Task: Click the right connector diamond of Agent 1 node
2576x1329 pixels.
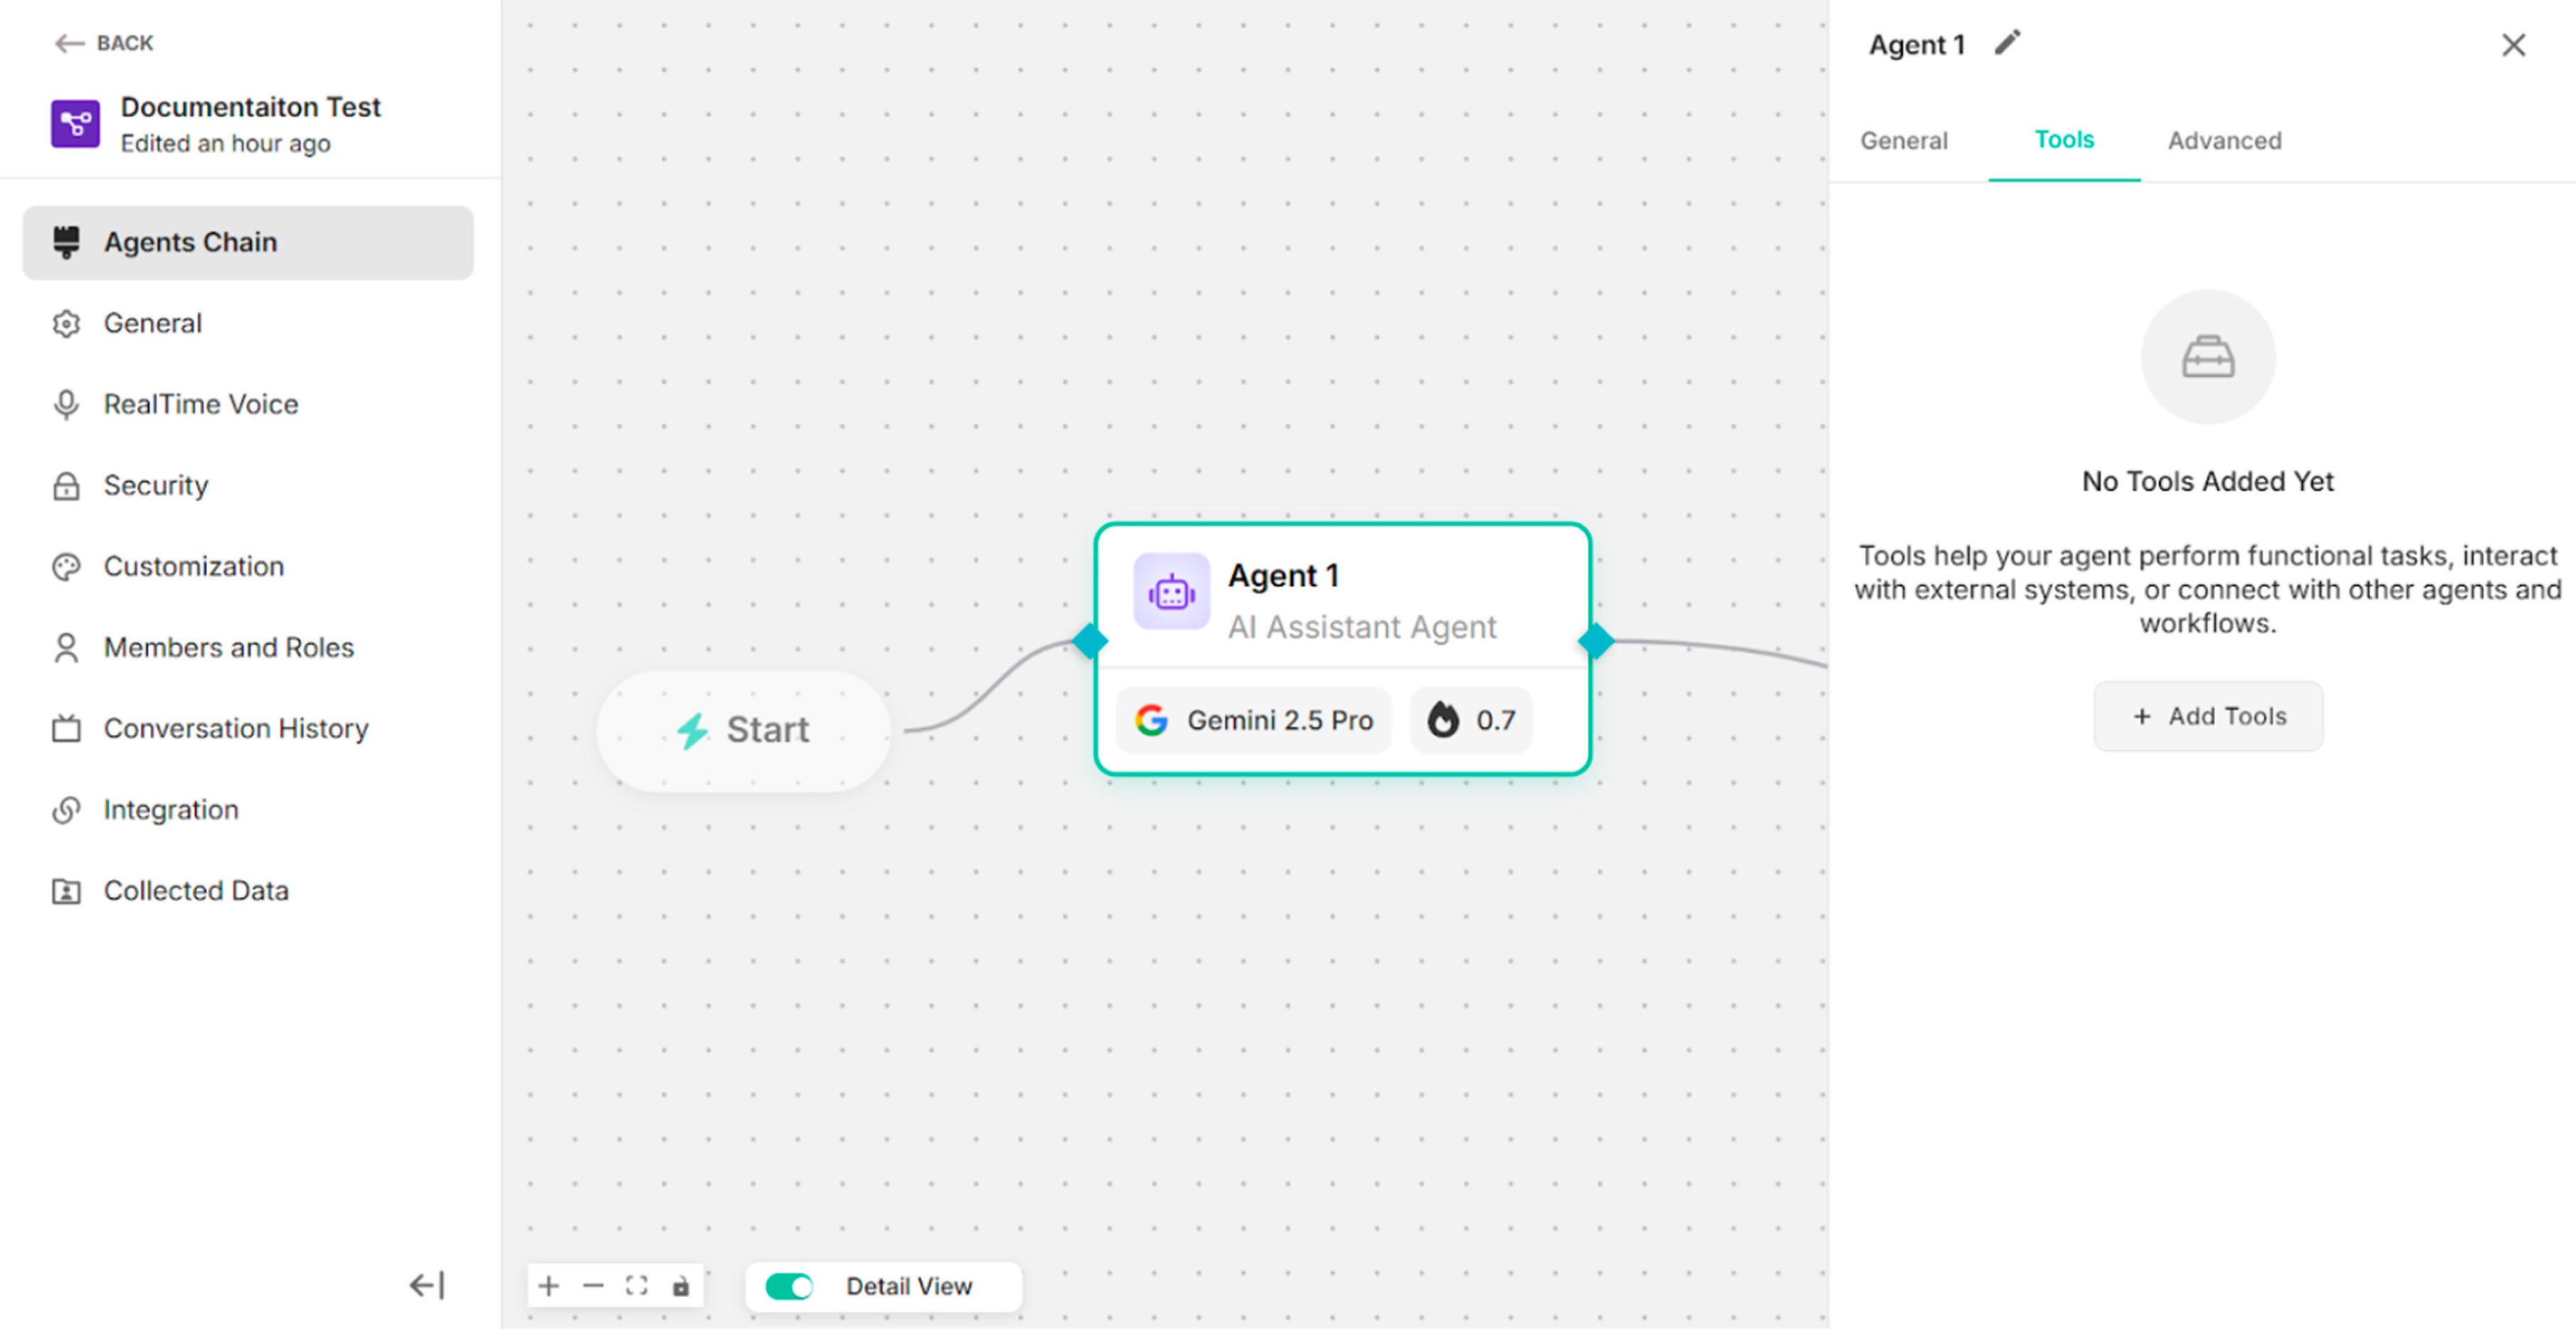Action: (x=1596, y=641)
